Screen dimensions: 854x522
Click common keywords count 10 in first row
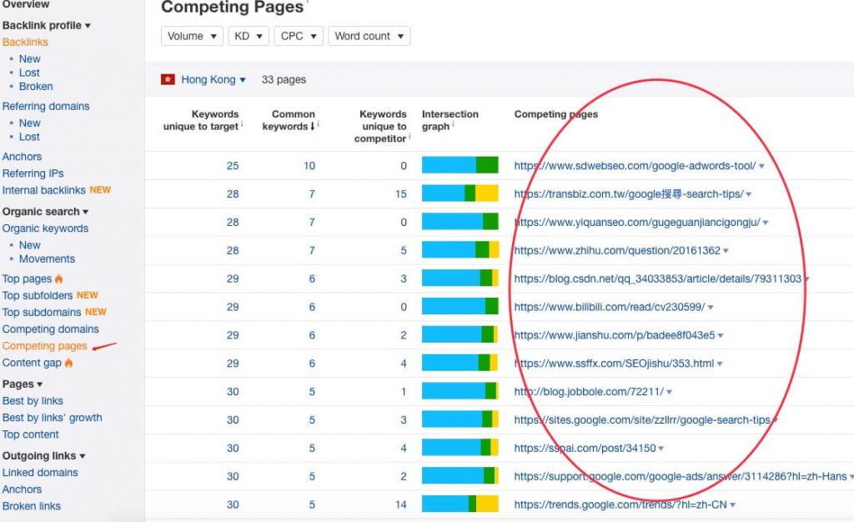[309, 165]
